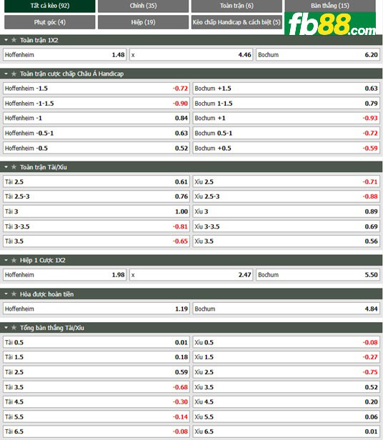The width and height of the screenshot is (383, 440).
Task: Star the Tổng bàn thắng Tài/Xỉu section
Action: pyautogui.click(x=14, y=328)
